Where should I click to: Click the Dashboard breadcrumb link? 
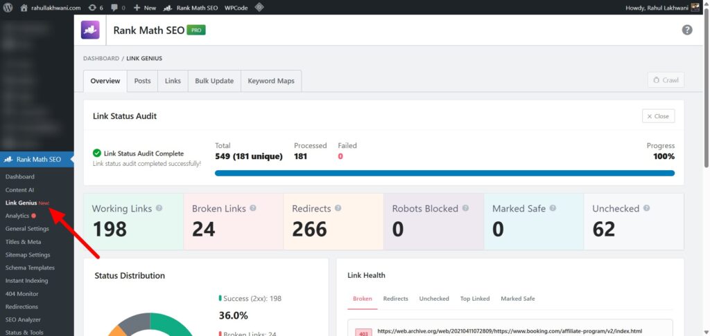tap(101, 59)
